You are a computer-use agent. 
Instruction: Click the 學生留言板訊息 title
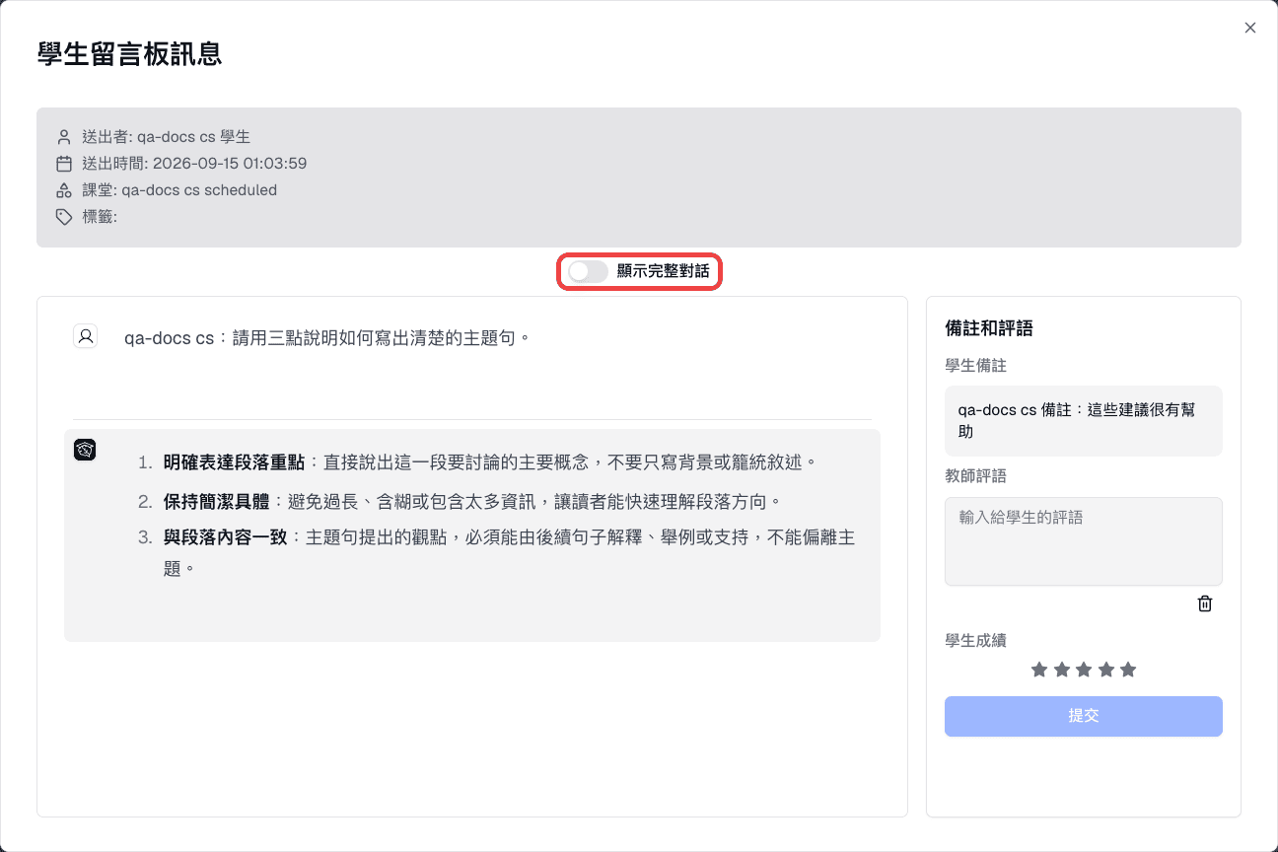coord(129,54)
